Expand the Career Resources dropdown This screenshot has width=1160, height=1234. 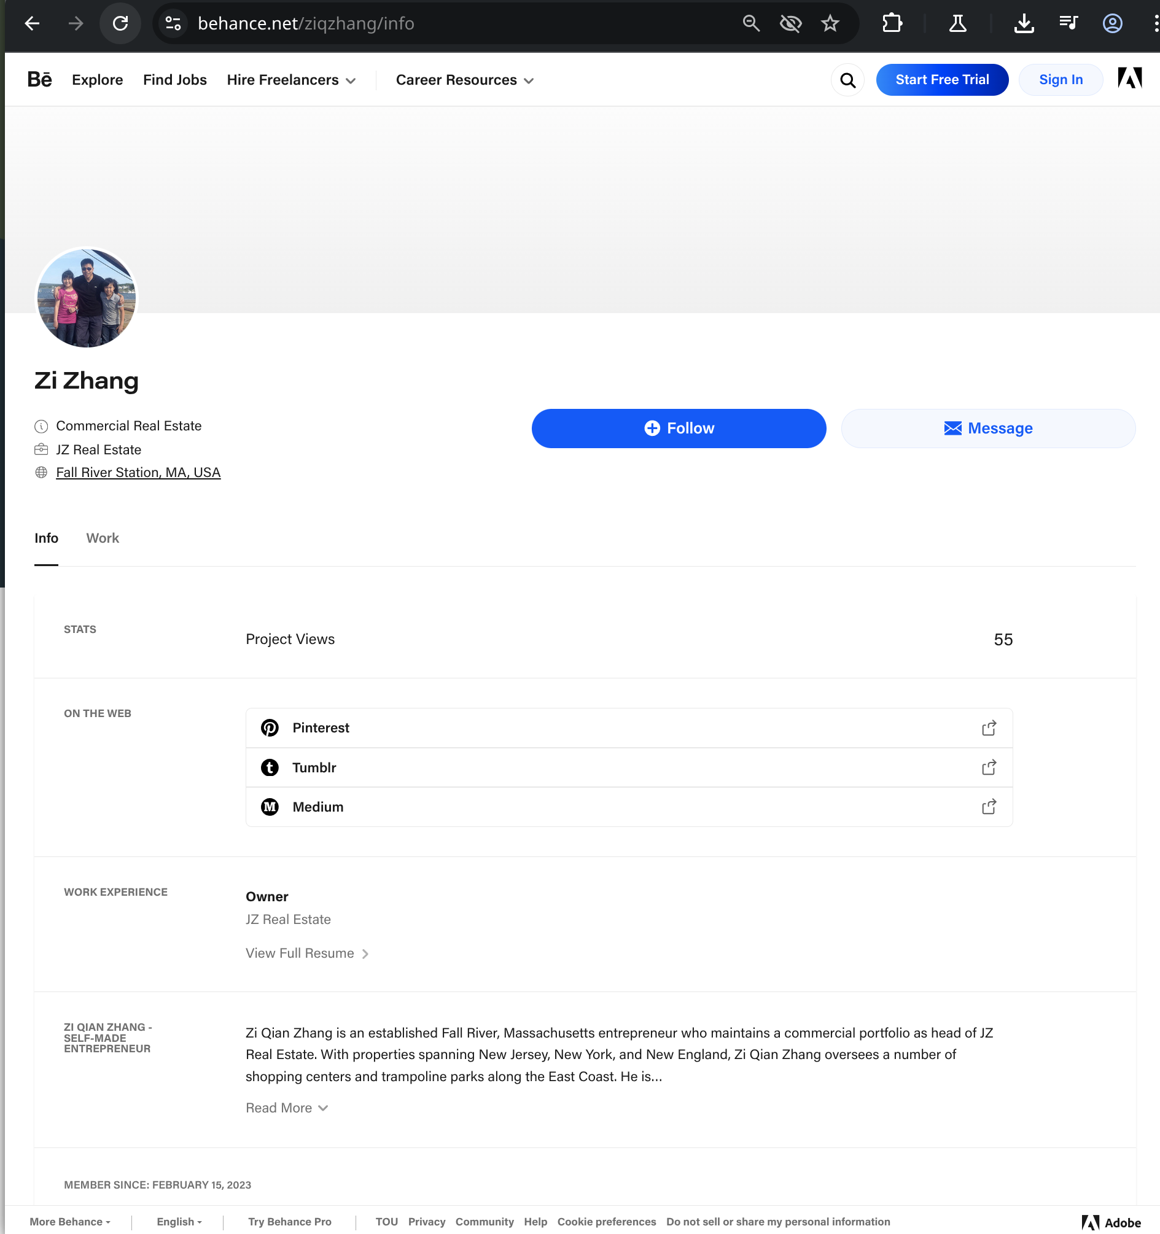coord(465,80)
